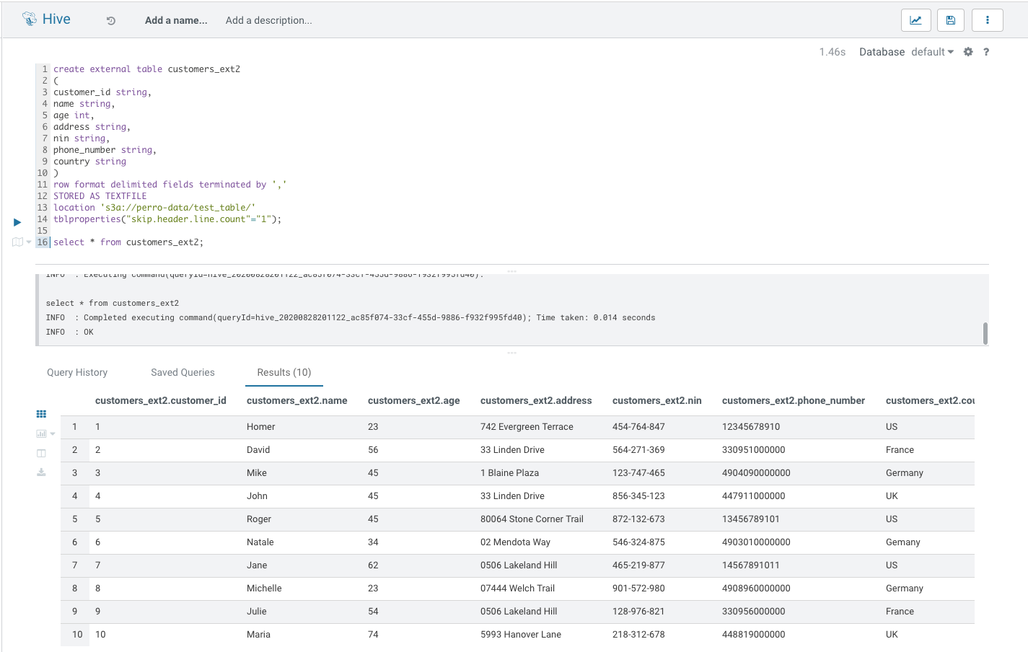Open the three-dot more options menu
The image size is (1028, 652).
point(987,20)
